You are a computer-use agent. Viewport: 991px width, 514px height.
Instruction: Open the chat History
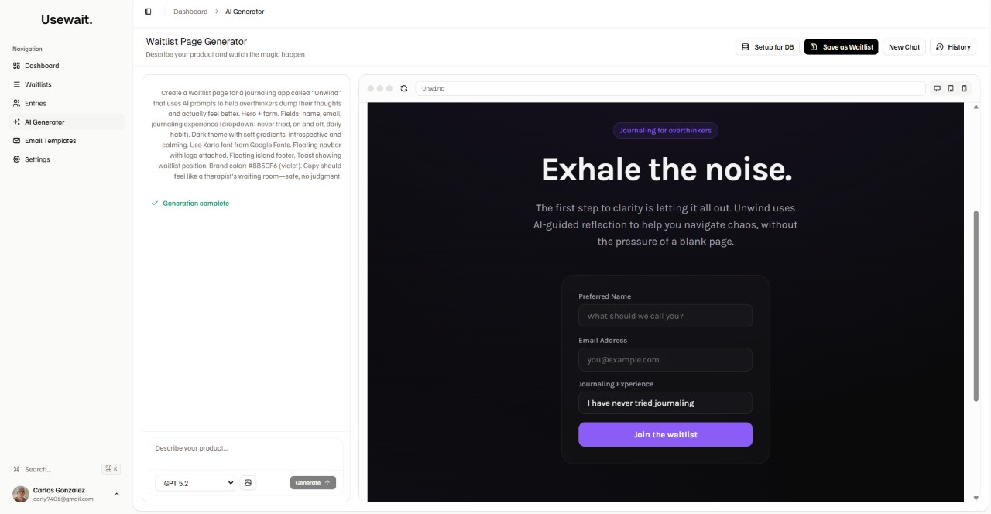[x=953, y=47]
